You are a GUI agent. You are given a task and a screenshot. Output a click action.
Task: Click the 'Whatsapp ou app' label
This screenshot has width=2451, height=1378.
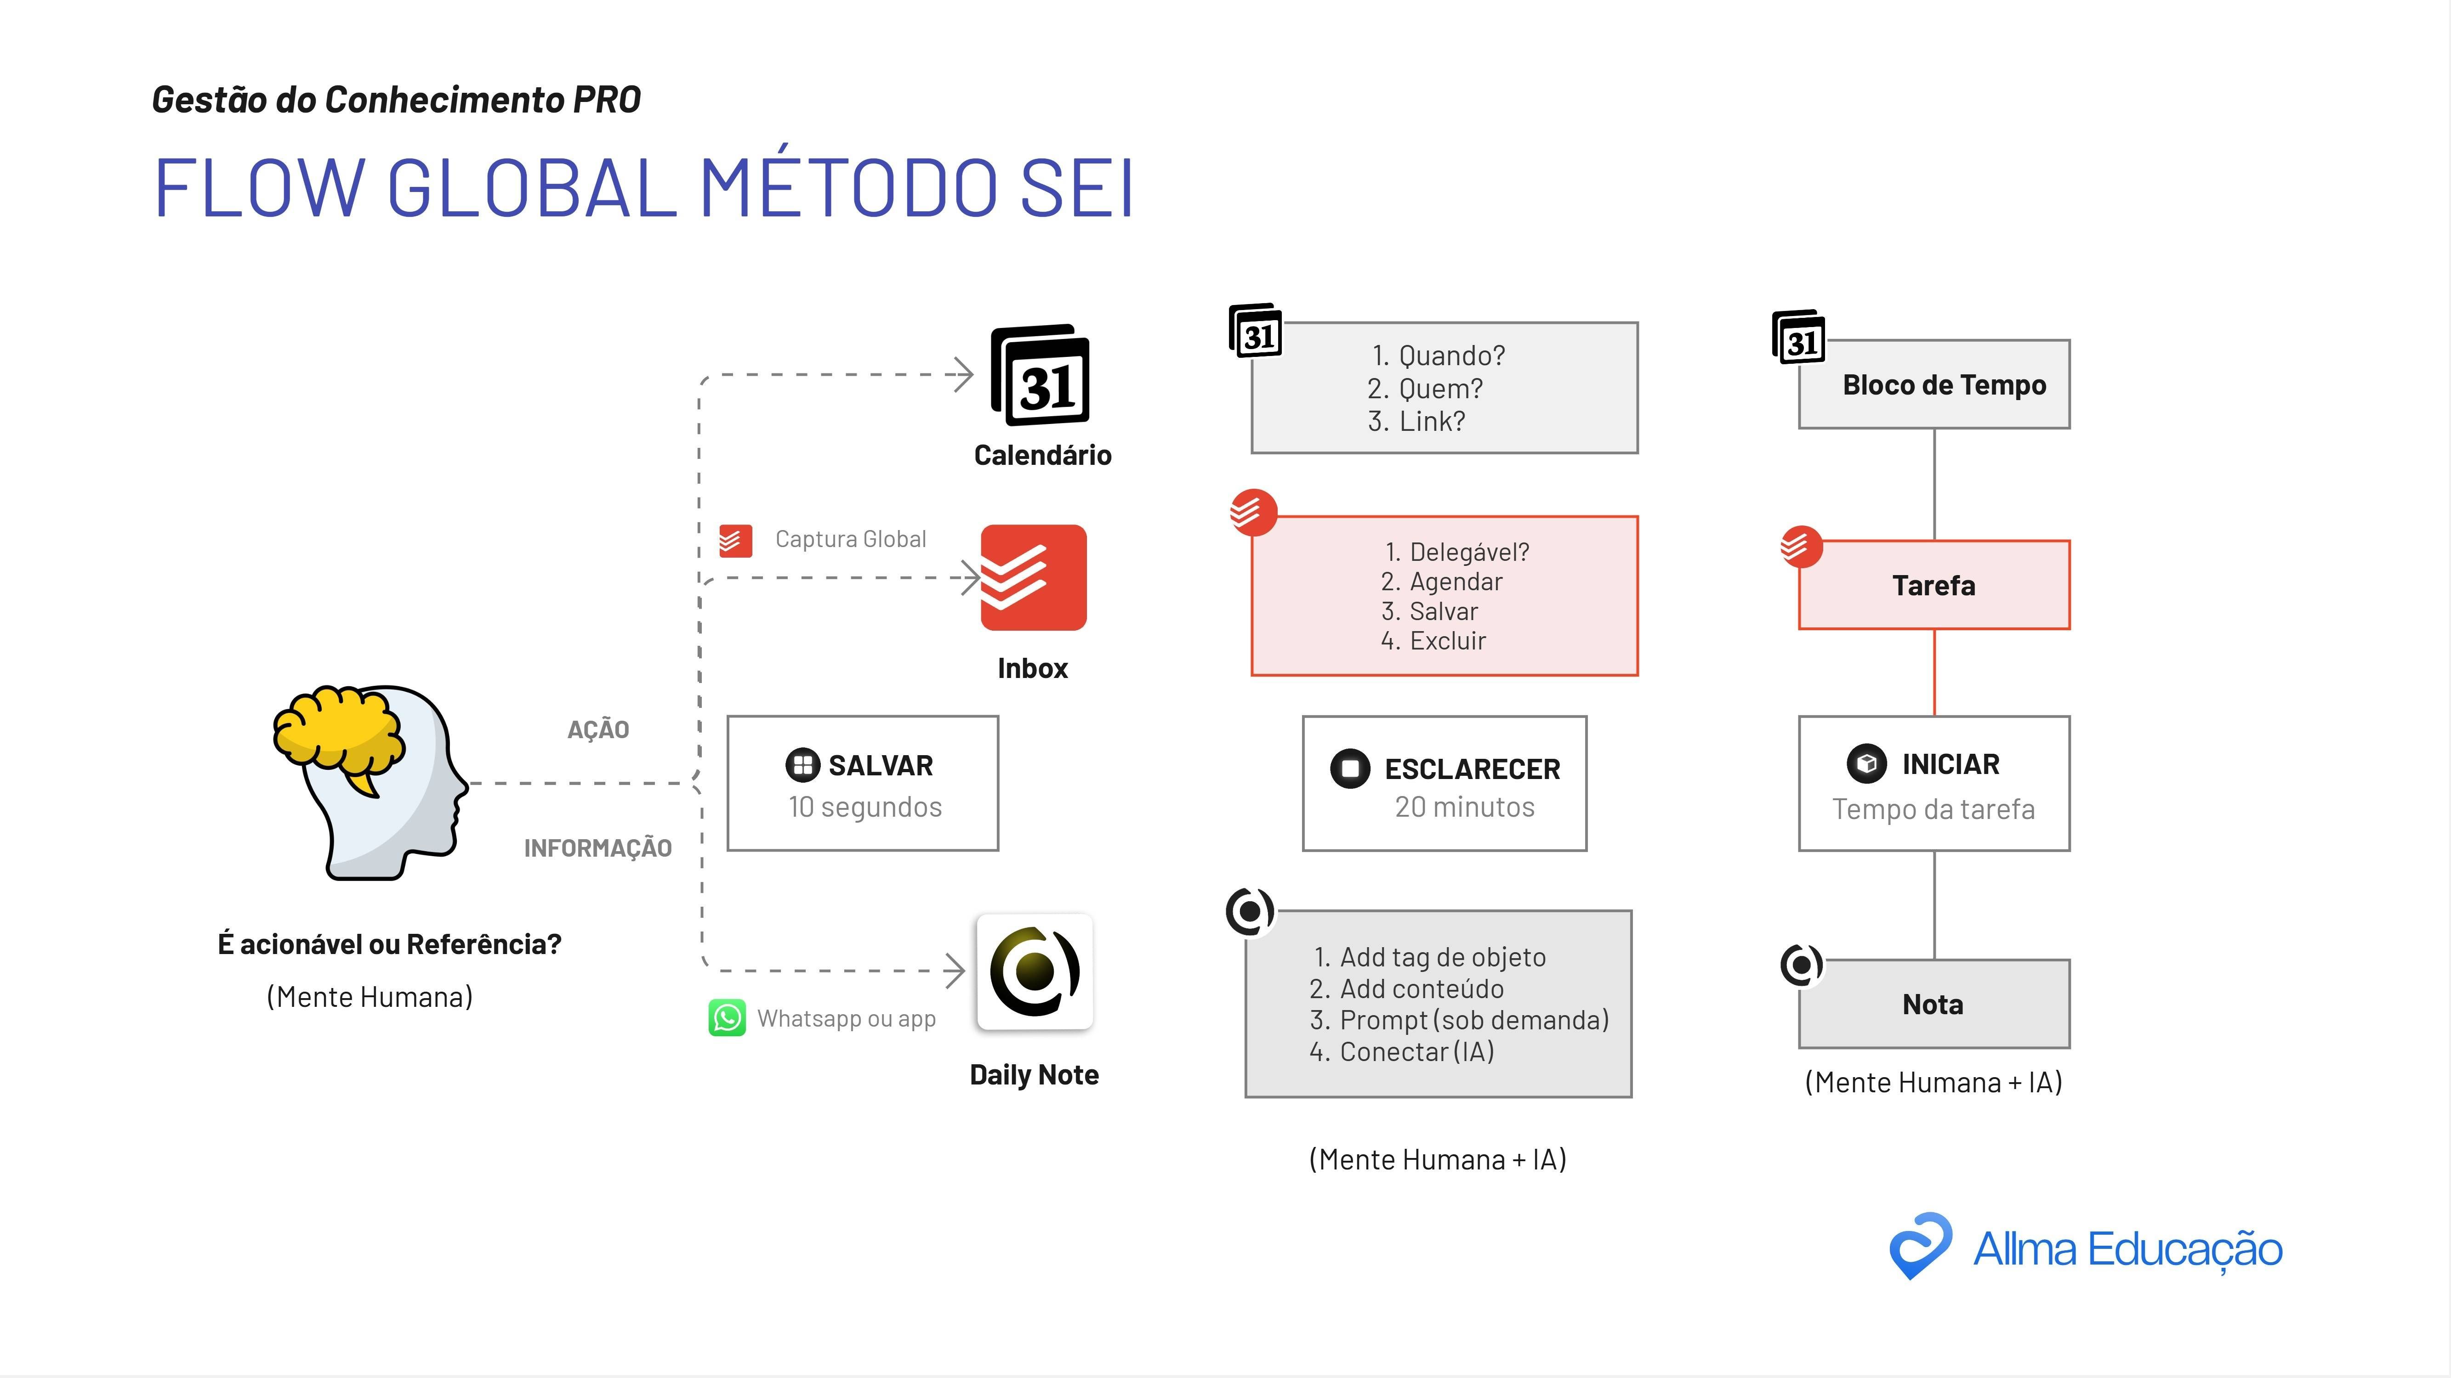(x=847, y=1018)
